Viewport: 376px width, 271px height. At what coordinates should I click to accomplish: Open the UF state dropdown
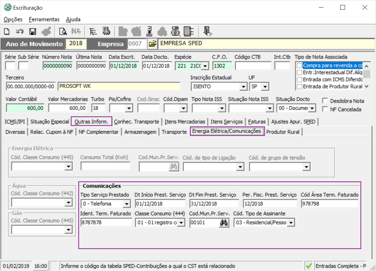265,87
